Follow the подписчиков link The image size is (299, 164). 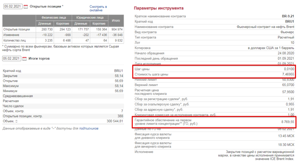click(88, 128)
